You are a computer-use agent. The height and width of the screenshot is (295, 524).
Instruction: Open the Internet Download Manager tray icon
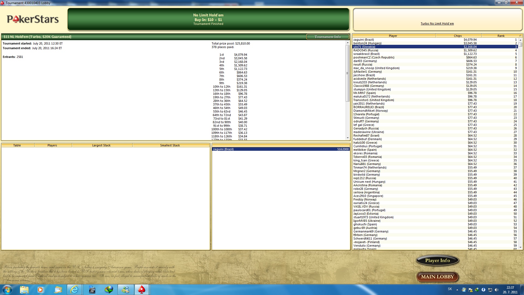(x=477, y=290)
